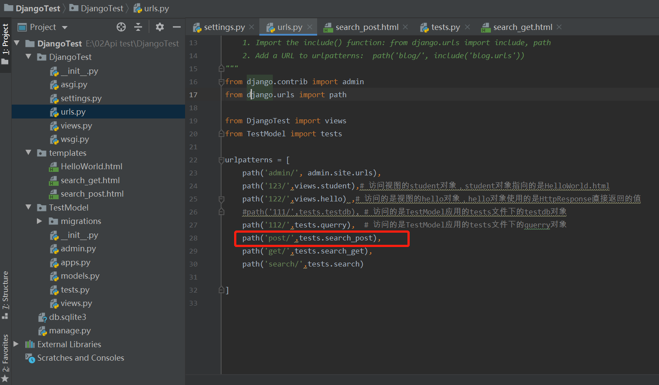The image size is (659, 385).
Task: Click the Python icon beside manage.py
Action: [x=42, y=331]
